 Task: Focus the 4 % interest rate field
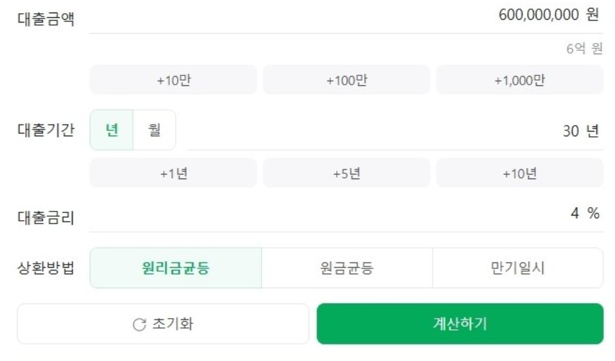click(x=346, y=214)
